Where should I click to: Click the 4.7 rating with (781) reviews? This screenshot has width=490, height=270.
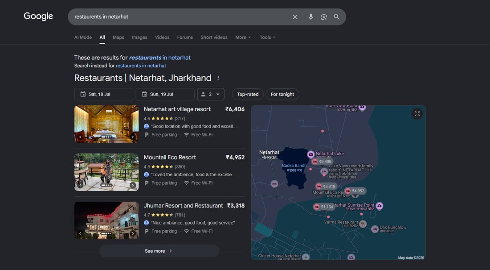(x=164, y=215)
